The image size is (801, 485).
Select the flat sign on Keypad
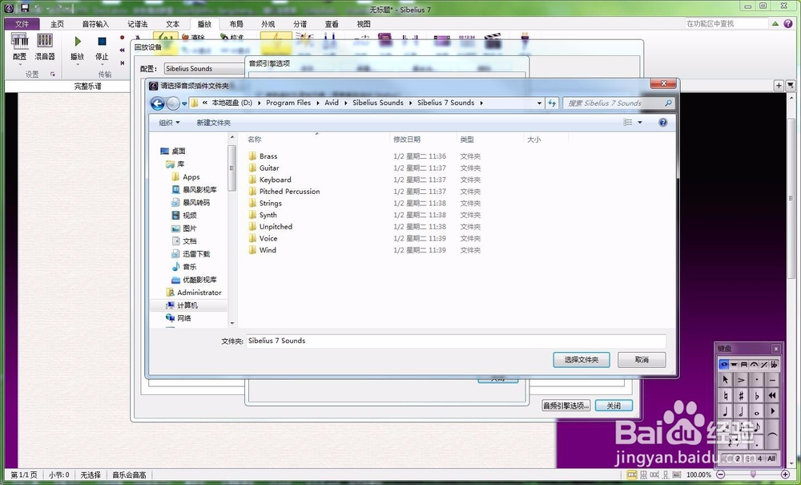tap(757, 395)
